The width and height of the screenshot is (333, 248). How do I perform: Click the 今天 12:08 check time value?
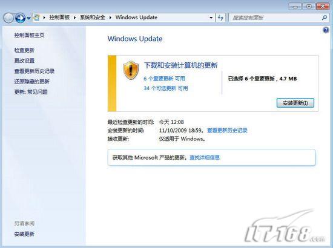(x=171, y=122)
